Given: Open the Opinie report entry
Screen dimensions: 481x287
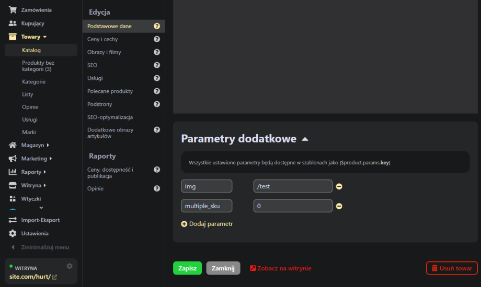Looking at the screenshot, I should 95,189.
